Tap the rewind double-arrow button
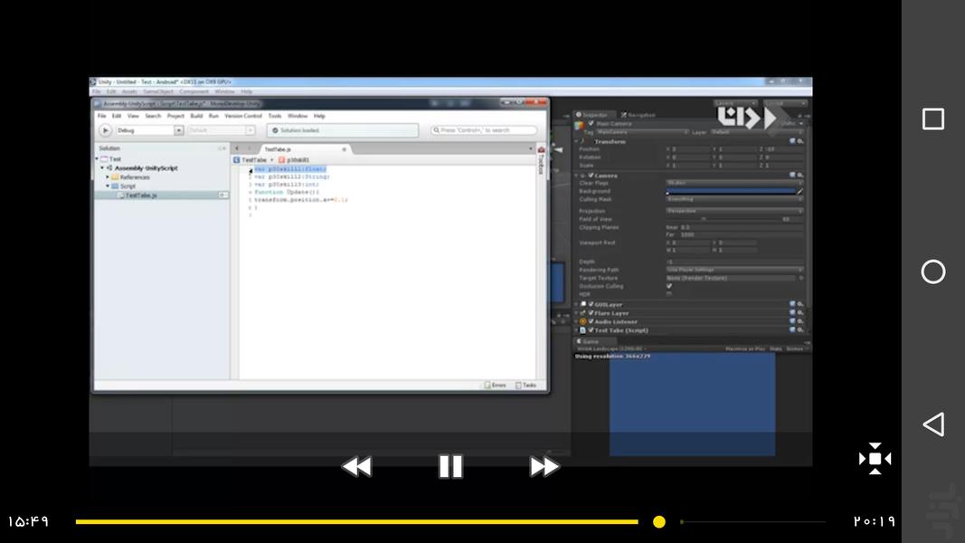The width and height of the screenshot is (965, 543). (x=356, y=466)
